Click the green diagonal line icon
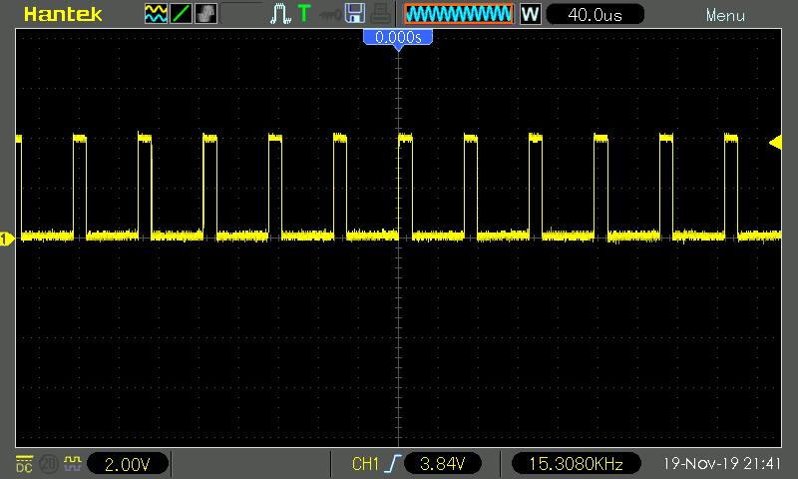Viewport: 798px width, 479px height. tap(181, 14)
